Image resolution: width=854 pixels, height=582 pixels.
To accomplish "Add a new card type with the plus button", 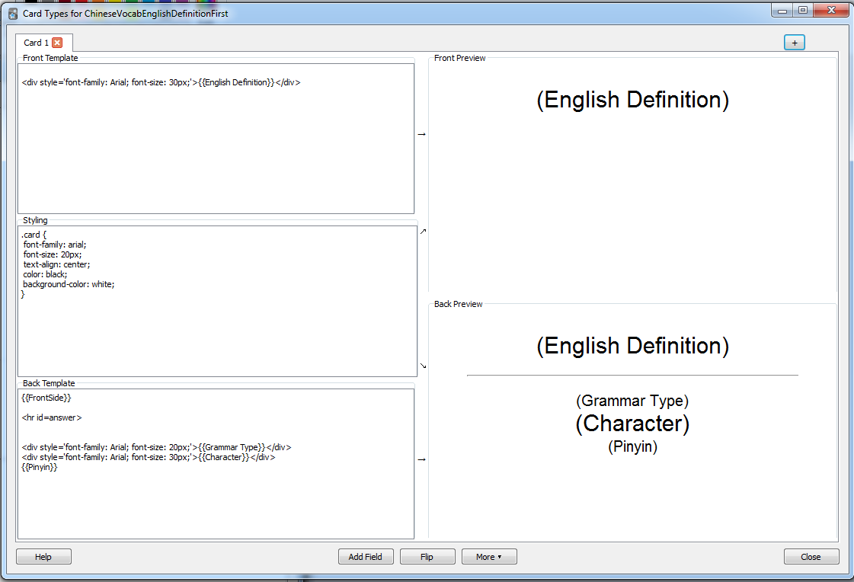I will click(794, 43).
